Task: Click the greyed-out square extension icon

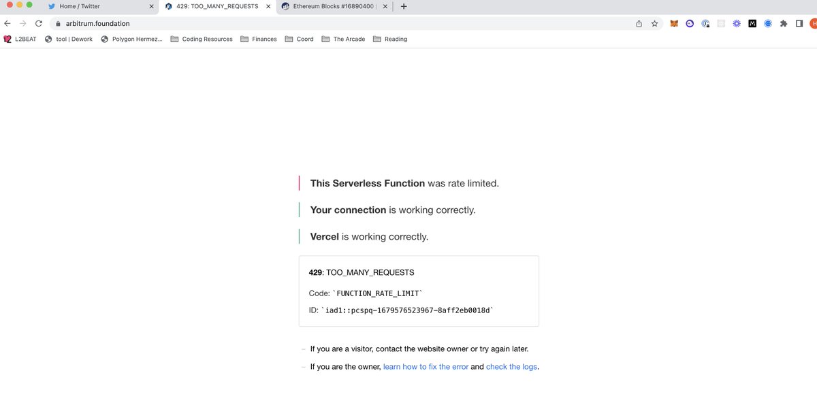Action: (721, 23)
